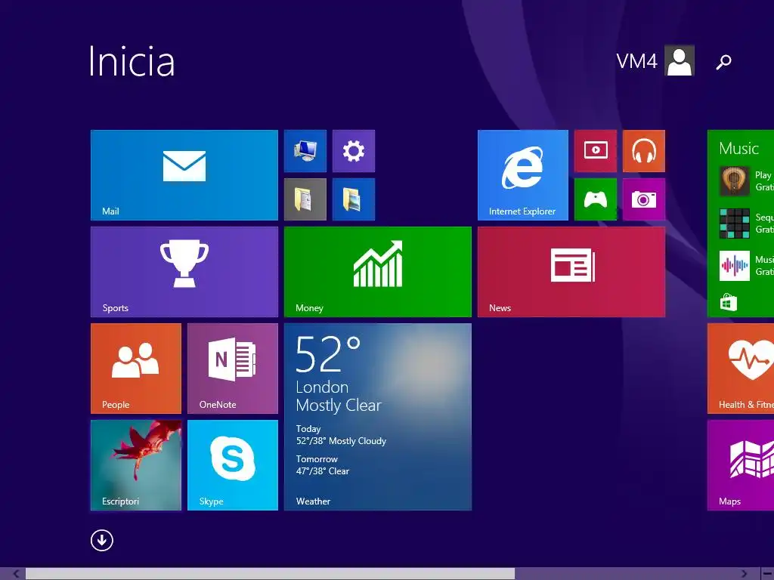Open the Music headphones tile

(644, 151)
